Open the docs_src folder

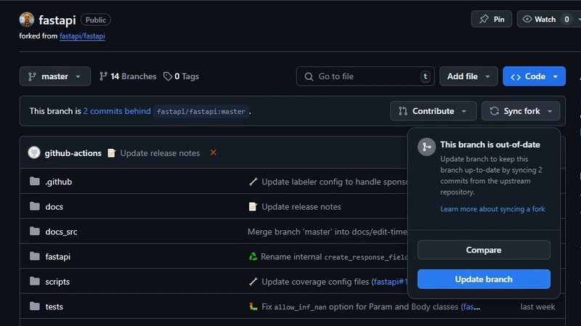(x=61, y=232)
